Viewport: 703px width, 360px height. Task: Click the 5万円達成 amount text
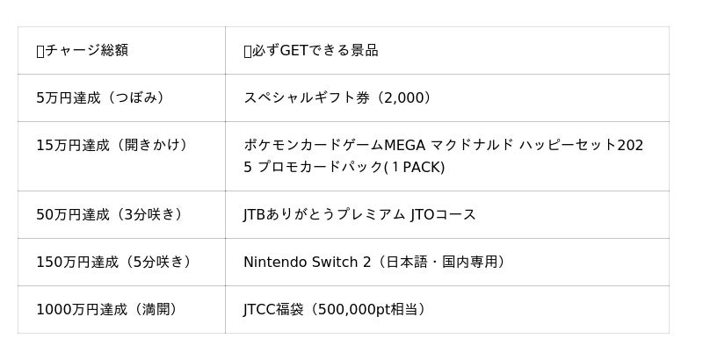tap(66, 97)
